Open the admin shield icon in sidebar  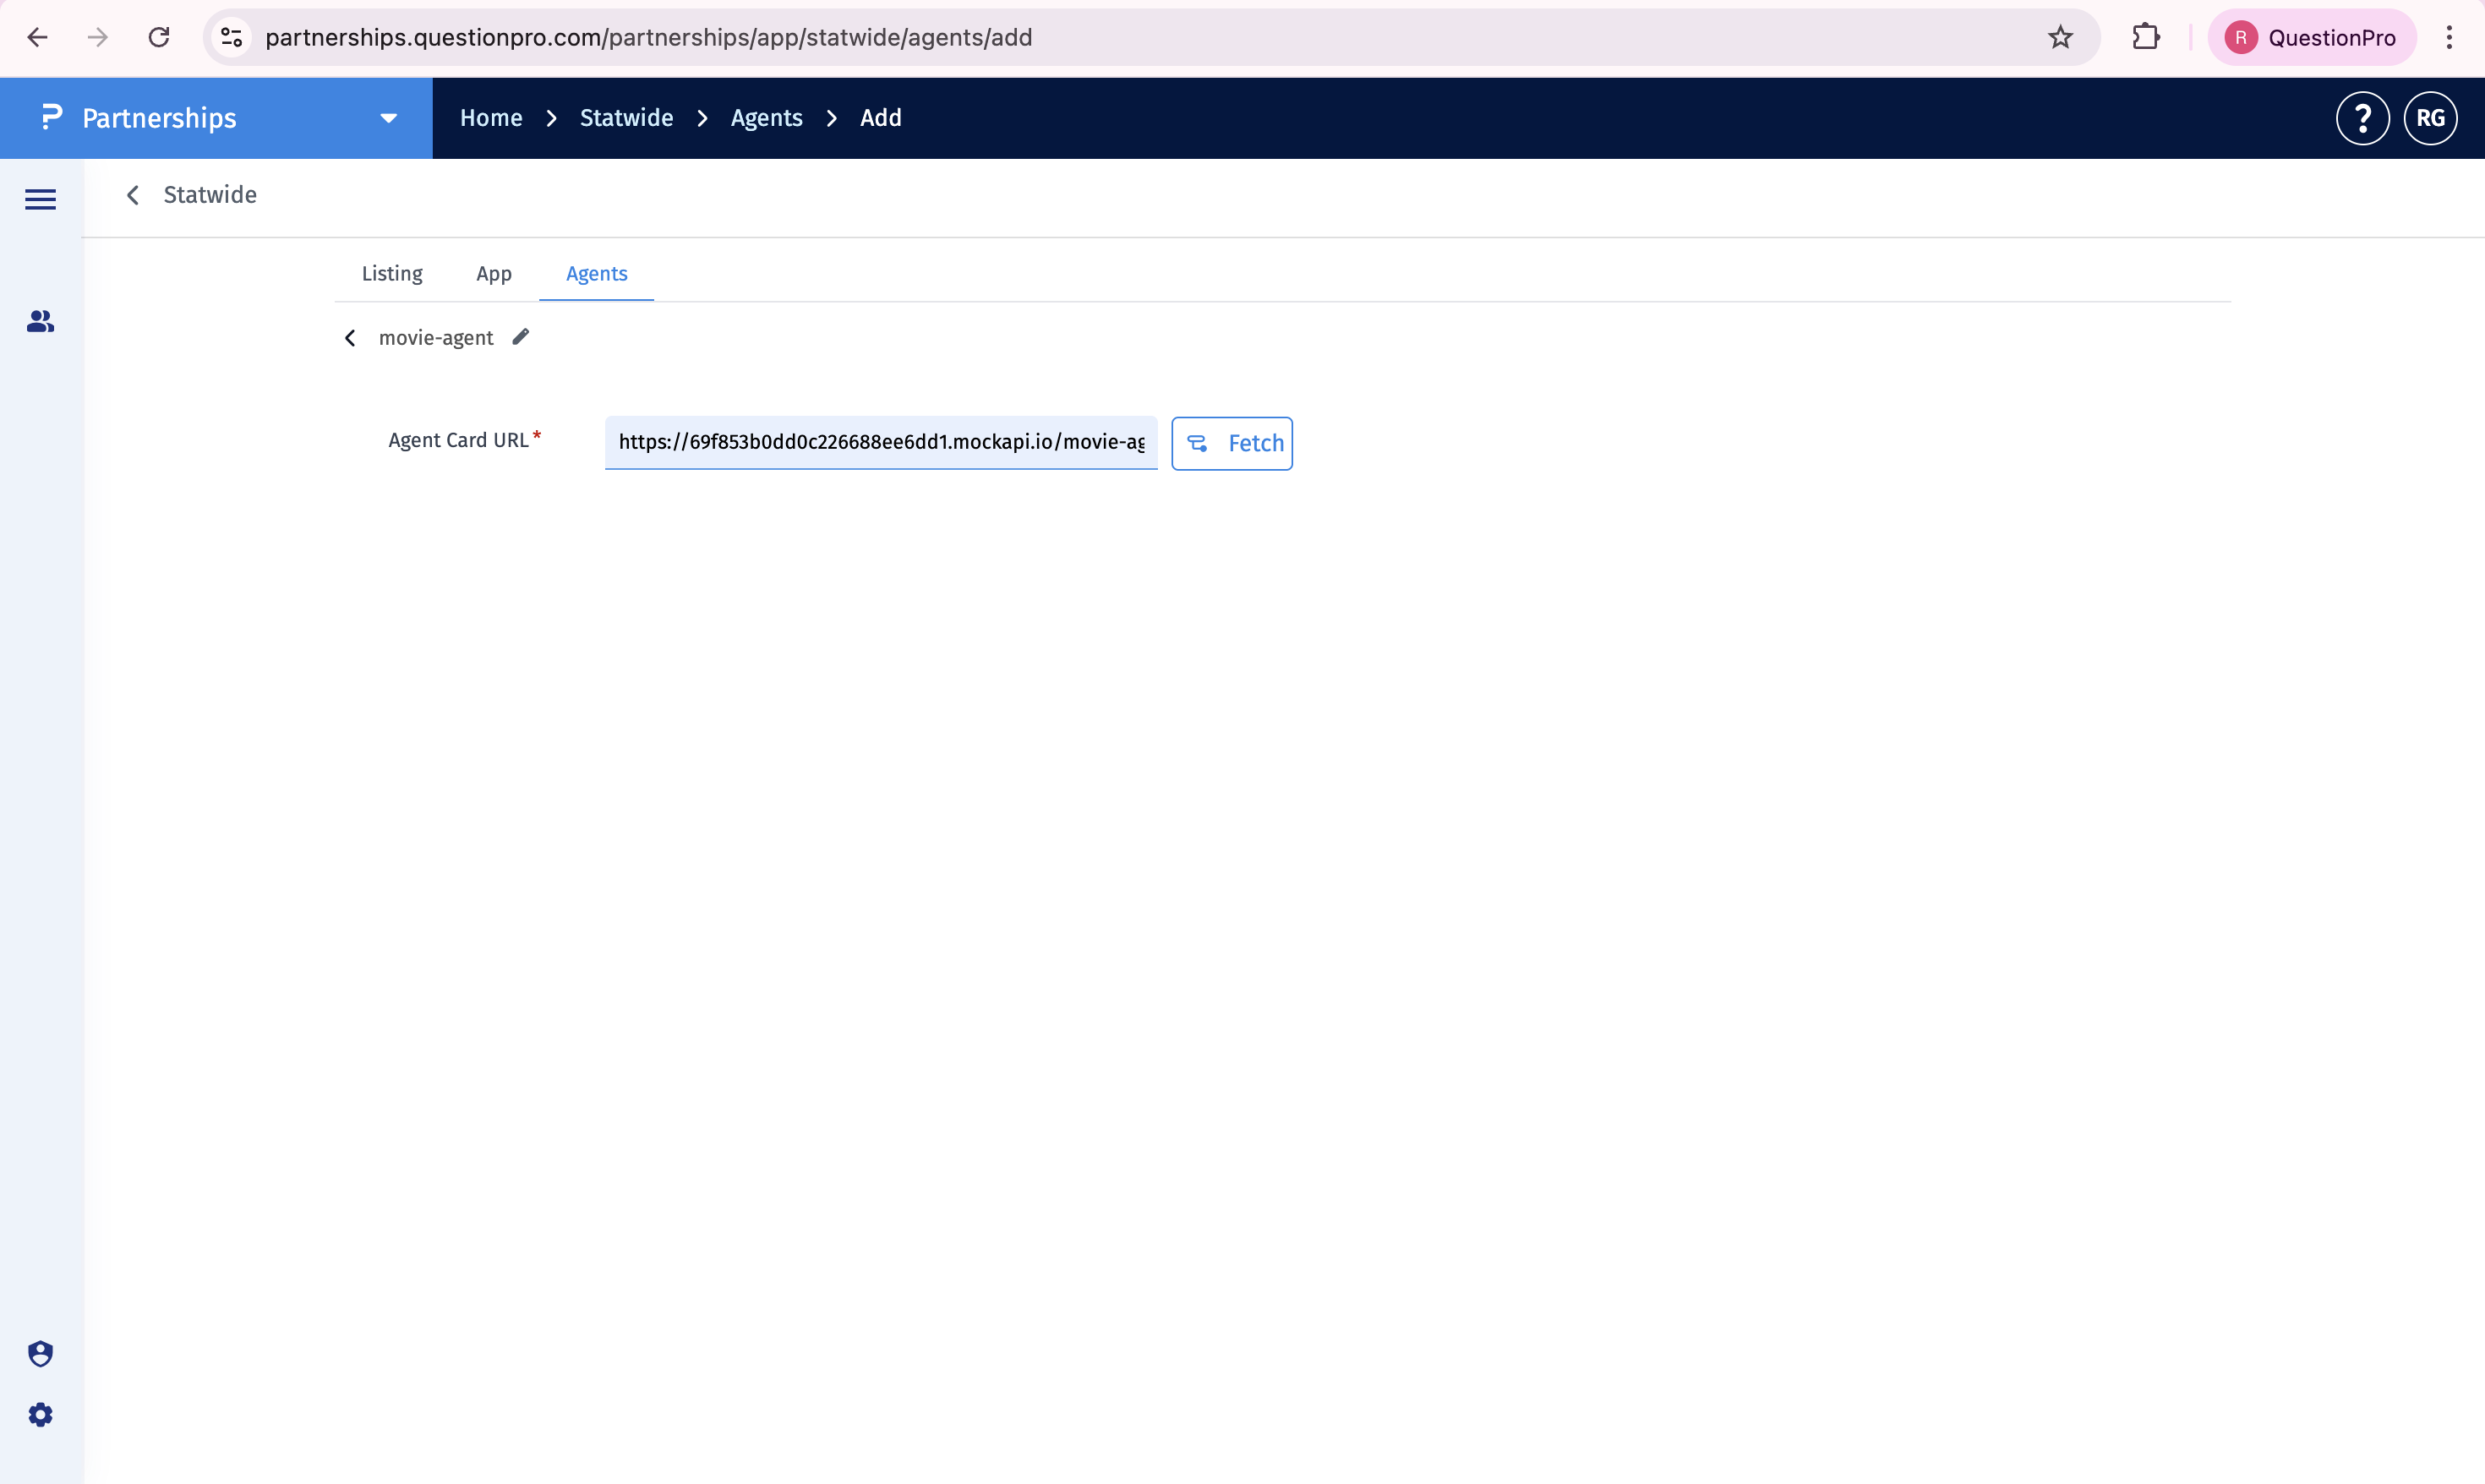click(40, 1353)
